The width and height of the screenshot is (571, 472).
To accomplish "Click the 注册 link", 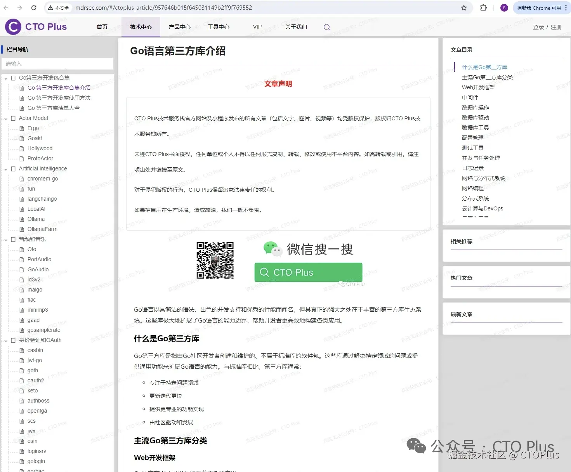I will pyautogui.click(x=555, y=27).
